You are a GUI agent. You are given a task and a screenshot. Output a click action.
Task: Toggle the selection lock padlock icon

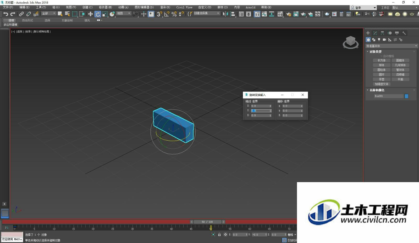219,234
